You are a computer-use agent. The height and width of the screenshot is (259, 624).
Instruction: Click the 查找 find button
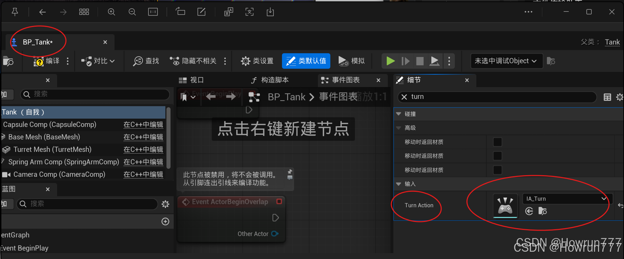coord(146,61)
